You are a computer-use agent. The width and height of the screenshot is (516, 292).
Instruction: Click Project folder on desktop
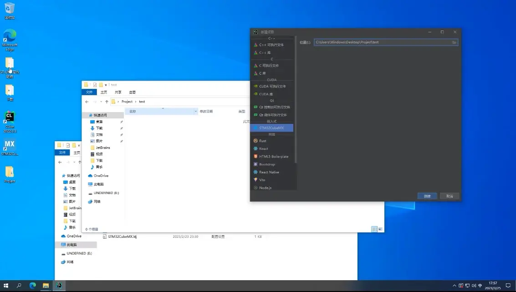[x=10, y=174]
